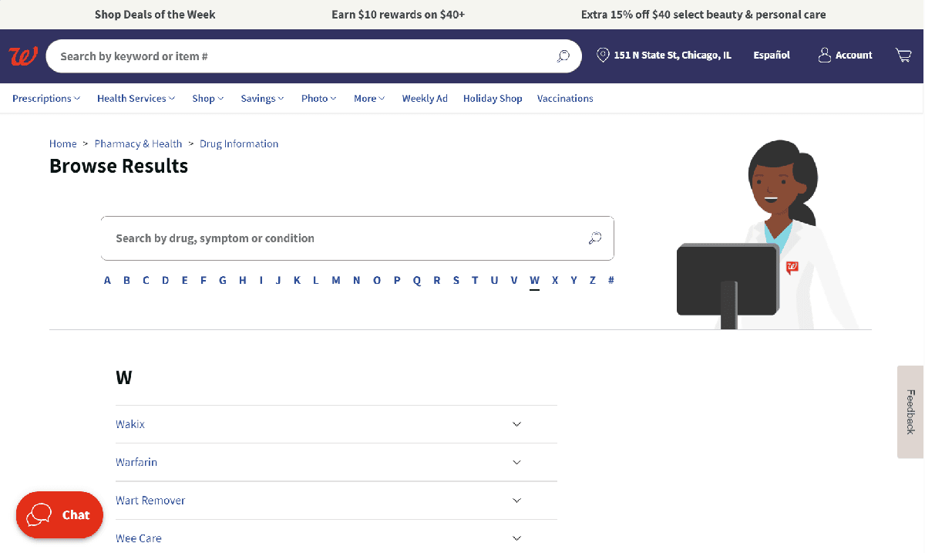Go to Vaccinations in the navigation

[565, 99]
